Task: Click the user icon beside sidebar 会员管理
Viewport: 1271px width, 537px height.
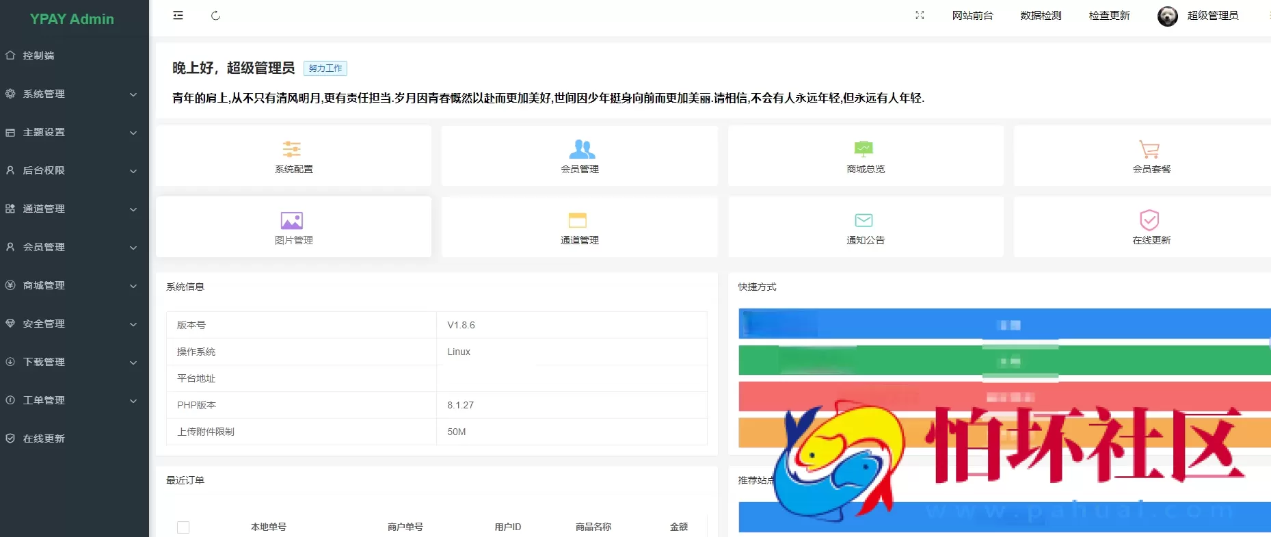Action: click(10, 247)
